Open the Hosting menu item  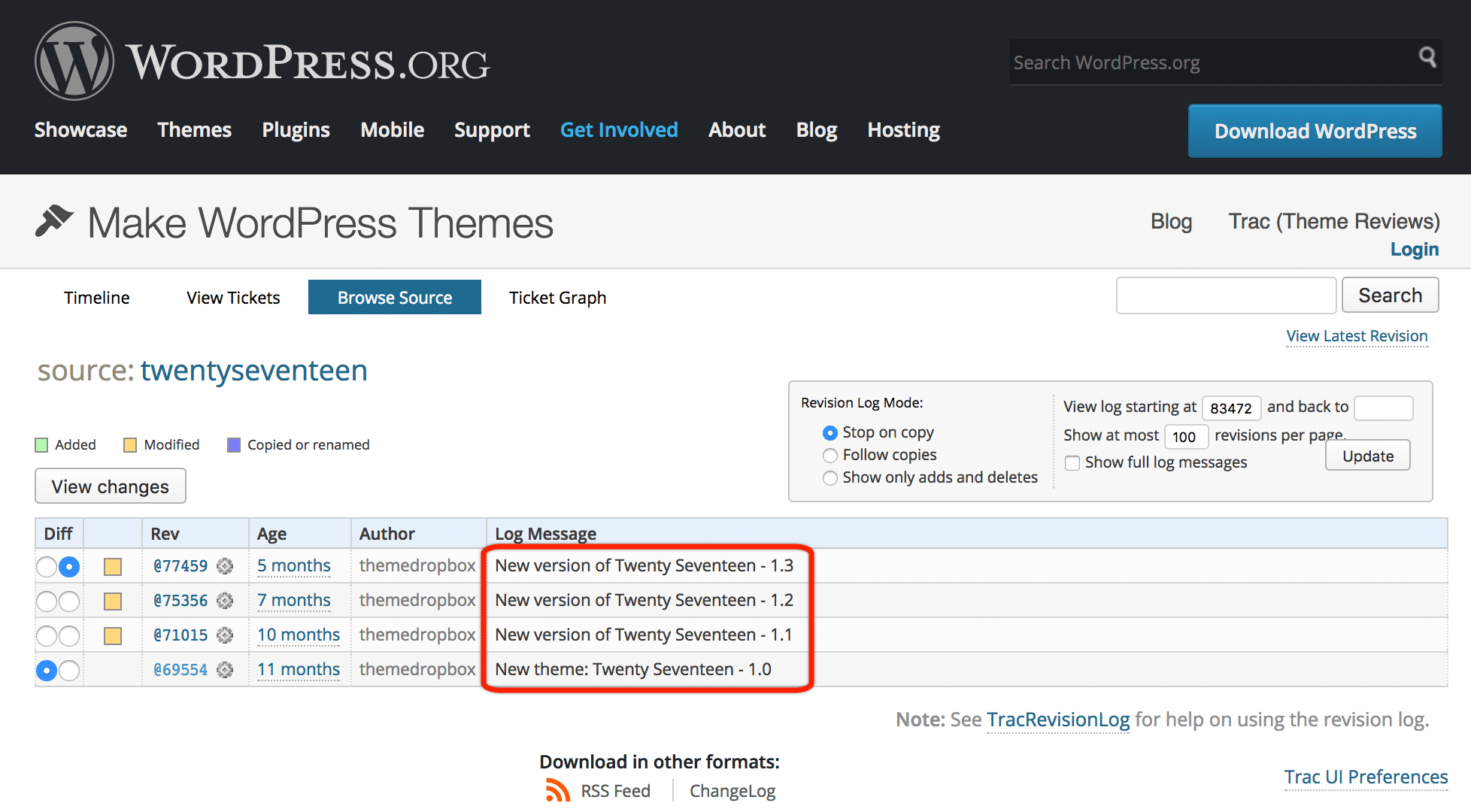point(903,130)
